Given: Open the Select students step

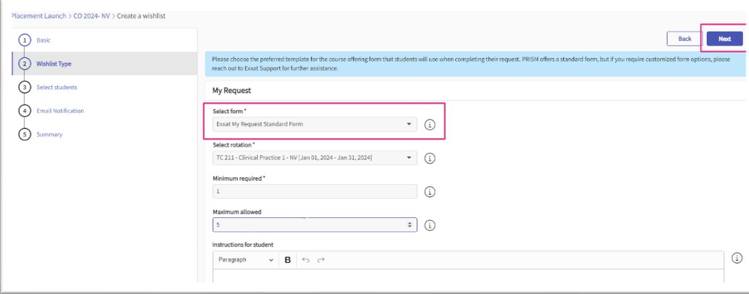Looking at the screenshot, I should (x=56, y=87).
